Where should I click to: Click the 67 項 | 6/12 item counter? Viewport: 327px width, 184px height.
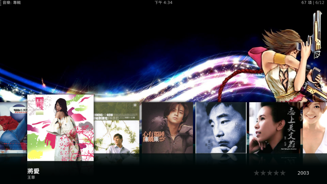coord(313,3)
